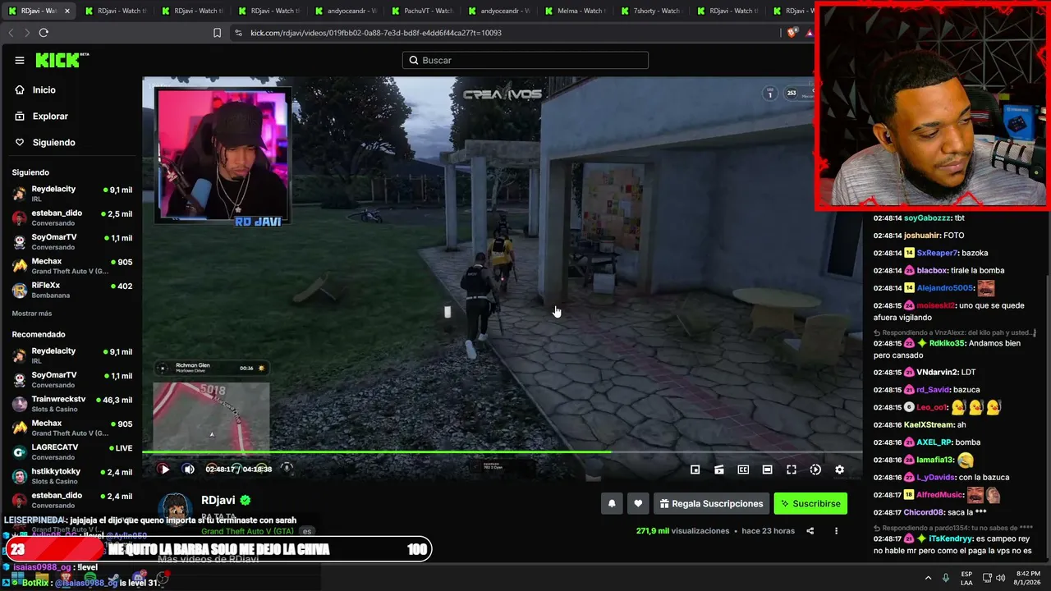
Task: Click VNdarvin2 username in chat
Action: coord(939,372)
